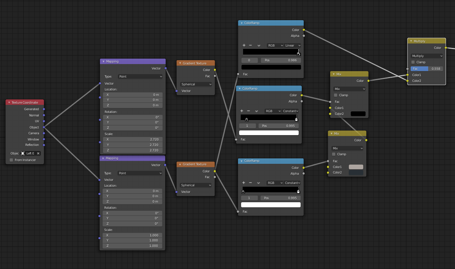Click the Window output socket

pyautogui.click(x=44, y=139)
